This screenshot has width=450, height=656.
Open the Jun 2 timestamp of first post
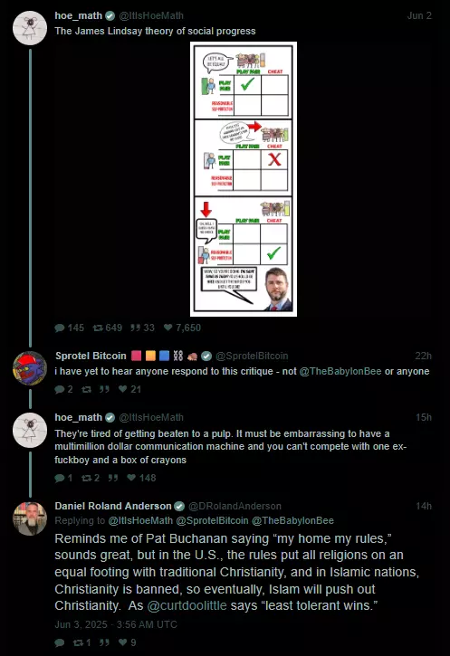tap(419, 16)
